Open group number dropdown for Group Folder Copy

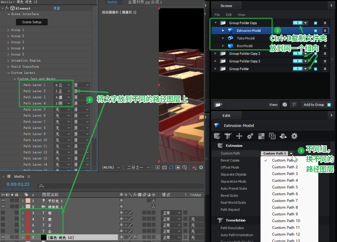pos(305,23)
